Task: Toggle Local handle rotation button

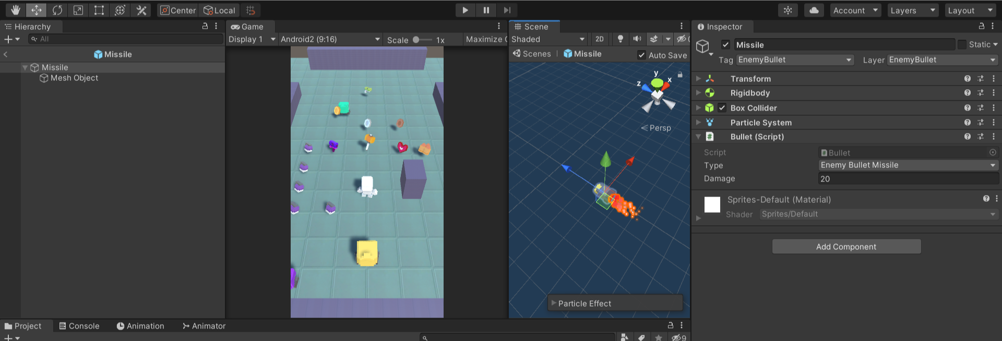Action: click(x=219, y=10)
